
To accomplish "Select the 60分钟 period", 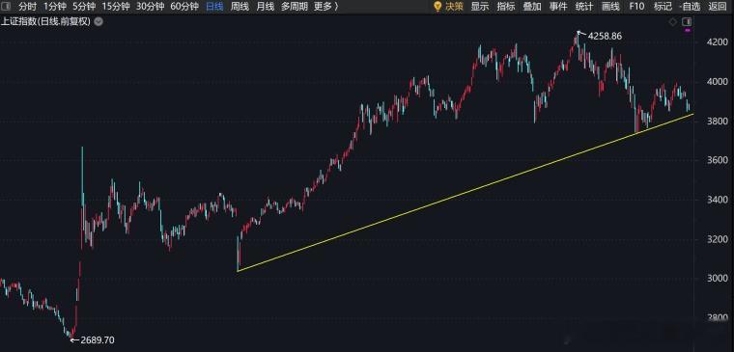I will coord(184,7).
